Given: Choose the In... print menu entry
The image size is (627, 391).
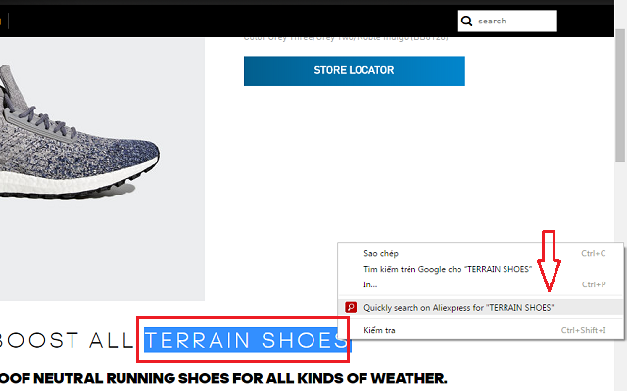Looking at the screenshot, I should click(480, 284).
